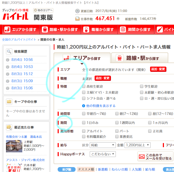Click the clock icon beside 更新日時

(x=77, y=11)
